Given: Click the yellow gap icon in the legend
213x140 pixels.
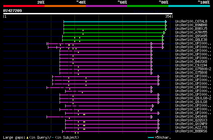Looking at the screenshot, I should click(x=27, y=138).
